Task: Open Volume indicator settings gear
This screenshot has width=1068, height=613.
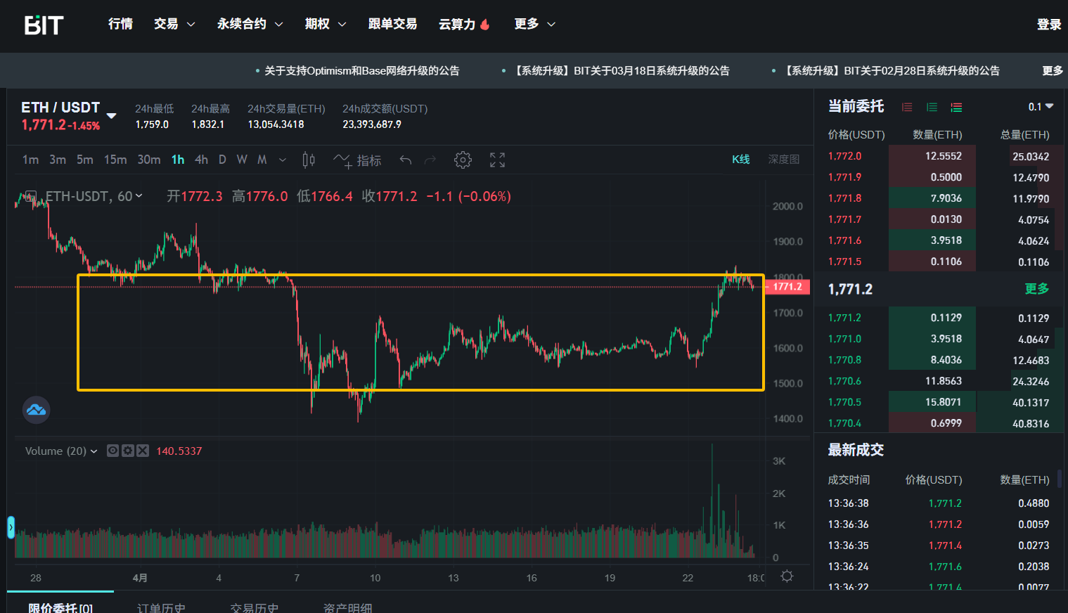Action: (128, 451)
